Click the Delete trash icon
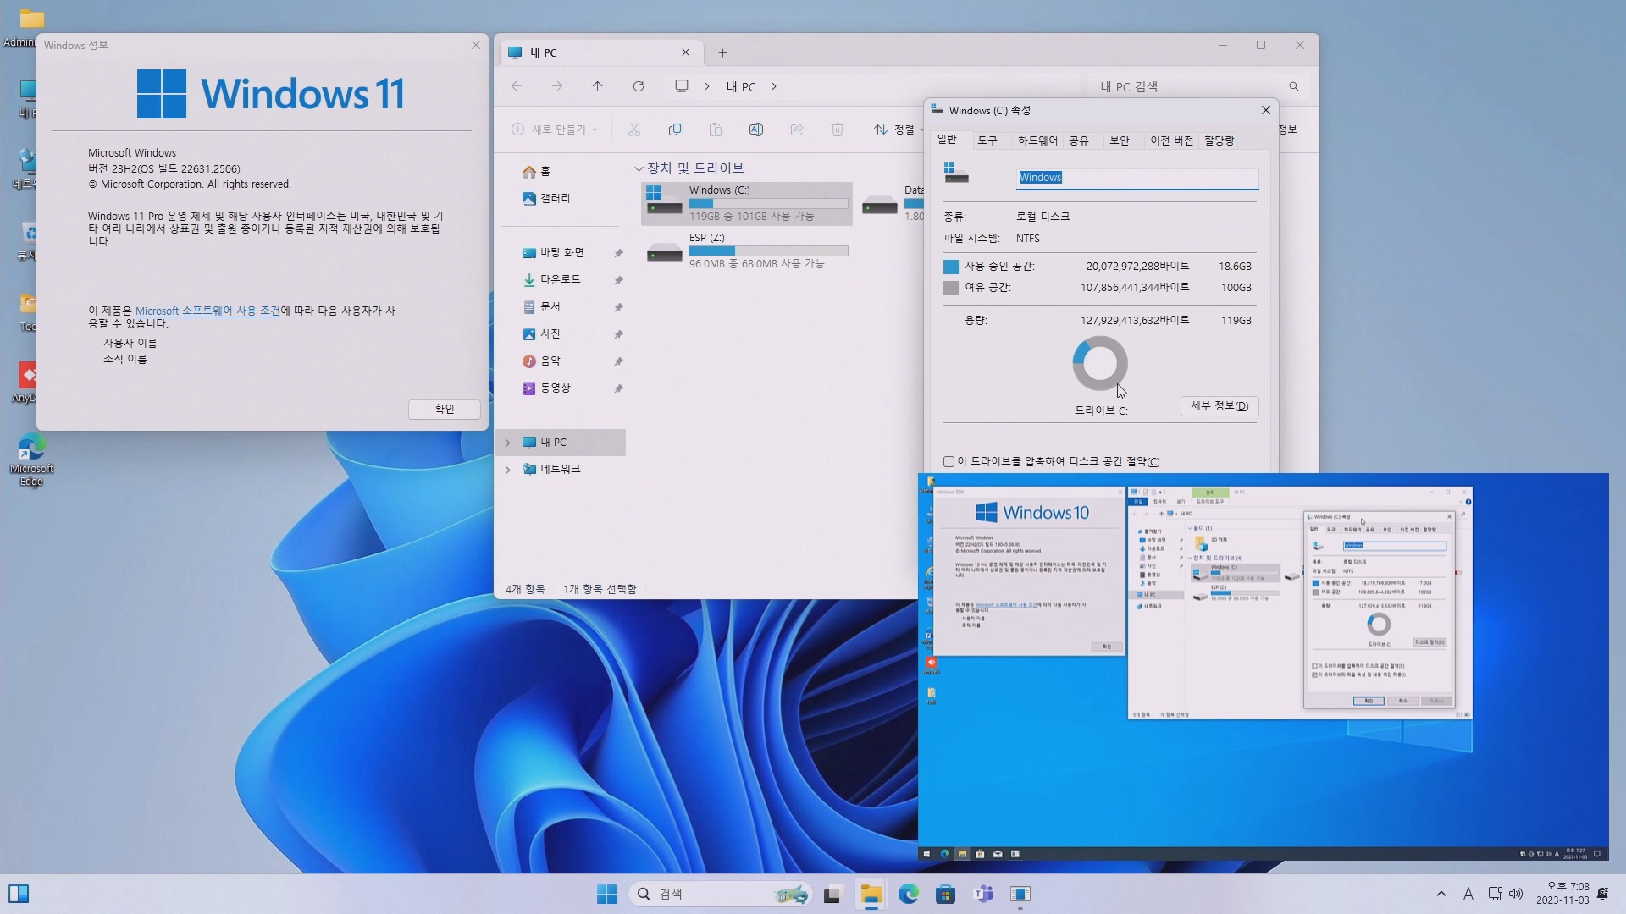Viewport: 1626px width, 914px height. (838, 129)
